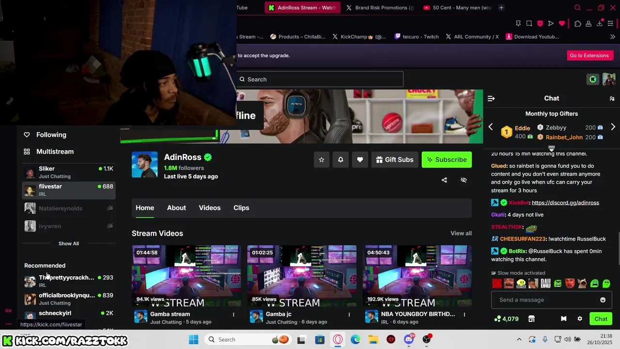620x349 pixels.
Task: Click the Go to Extensions button
Action: tap(589, 55)
